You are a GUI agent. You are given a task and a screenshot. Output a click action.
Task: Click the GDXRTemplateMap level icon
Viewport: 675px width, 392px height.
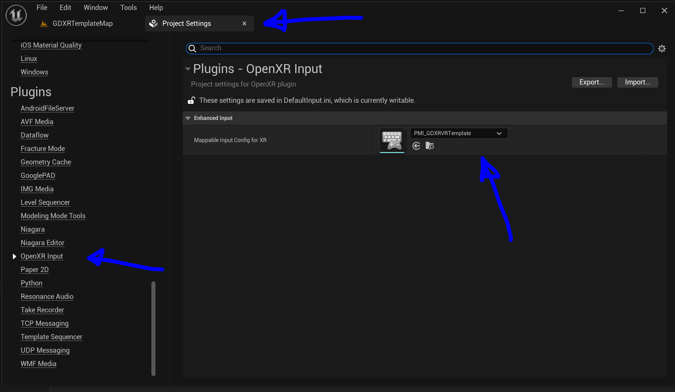click(x=44, y=23)
